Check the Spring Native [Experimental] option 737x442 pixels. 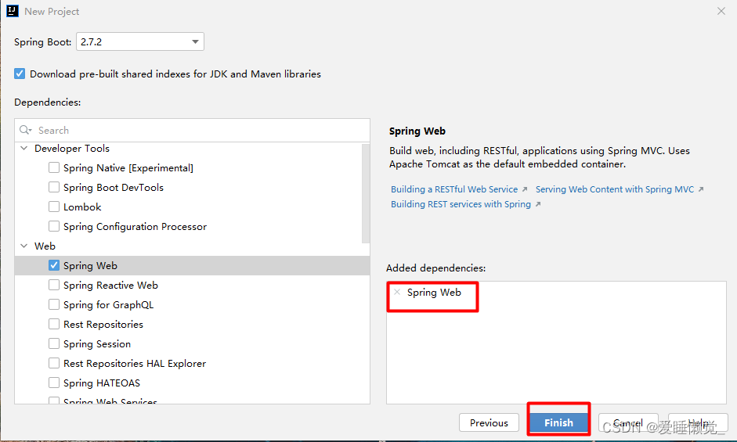click(x=54, y=167)
